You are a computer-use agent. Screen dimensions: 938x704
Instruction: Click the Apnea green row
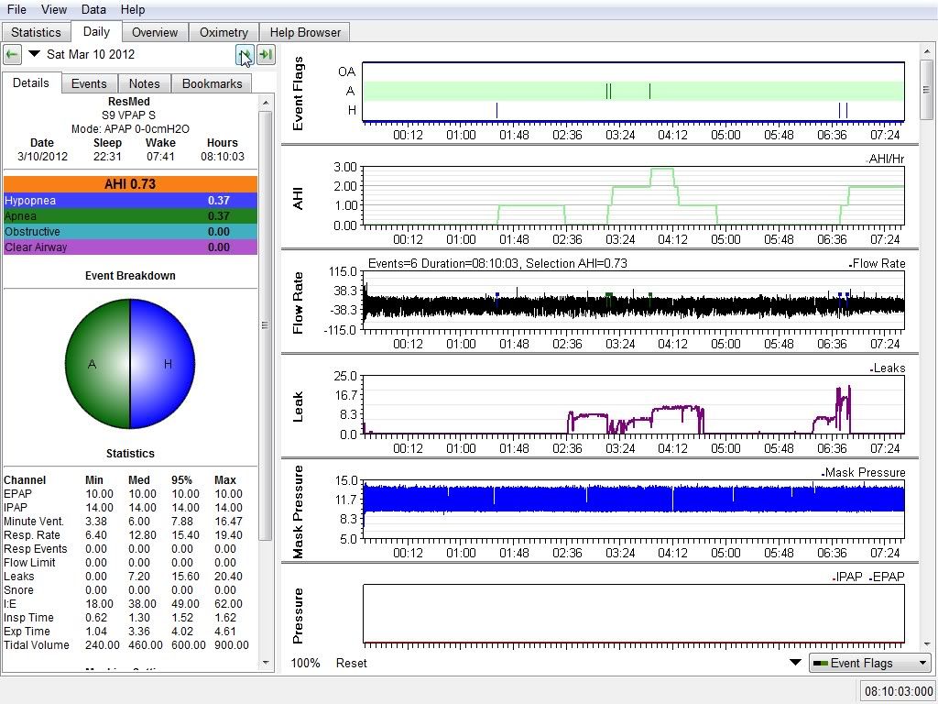[x=130, y=215]
